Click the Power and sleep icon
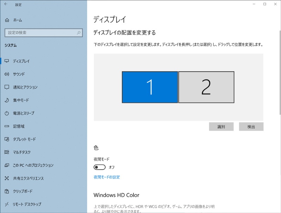The width and height of the screenshot is (281, 213). coord(7,113)
